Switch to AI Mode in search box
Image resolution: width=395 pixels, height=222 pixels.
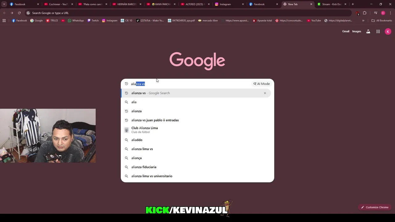[x=262, y=84]
